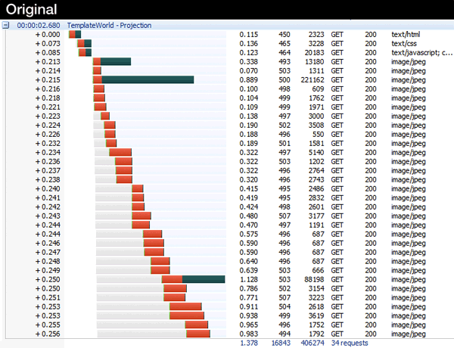Collapse the TemplateWorld - Projection page group
Image resolution: width=454 pixels, height=348 pixels.
pos(5,25)
